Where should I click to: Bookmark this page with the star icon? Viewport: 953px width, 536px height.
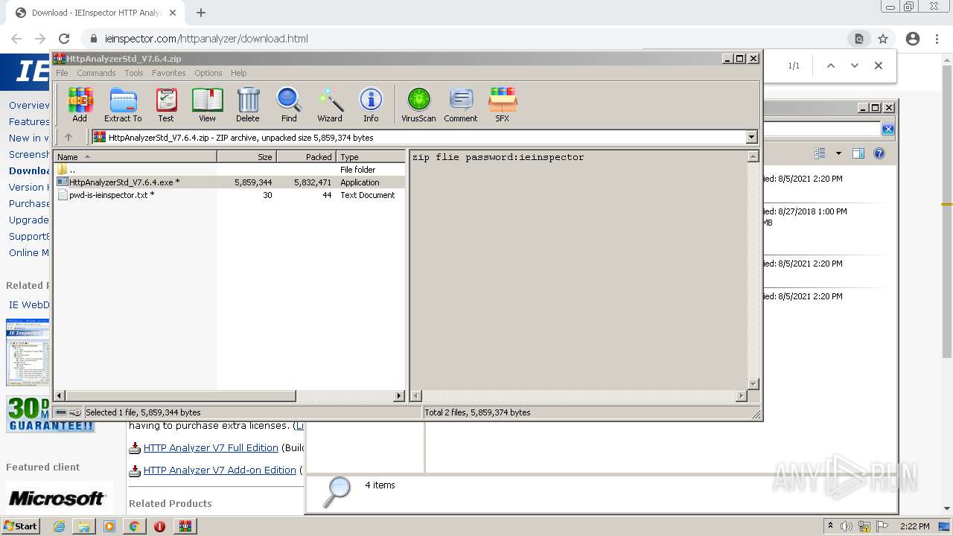[883, 39]
